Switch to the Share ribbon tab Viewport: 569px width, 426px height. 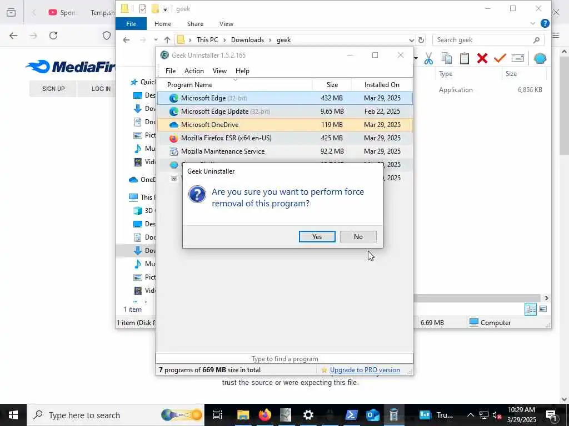[195, 24]
